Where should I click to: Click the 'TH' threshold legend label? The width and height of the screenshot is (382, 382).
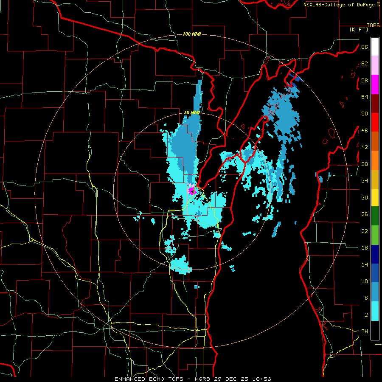[x=365, y=331]
